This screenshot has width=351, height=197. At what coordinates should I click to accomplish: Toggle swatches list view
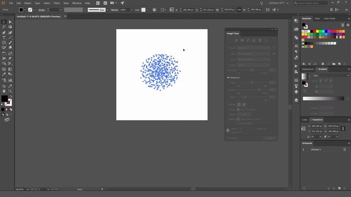343,25
